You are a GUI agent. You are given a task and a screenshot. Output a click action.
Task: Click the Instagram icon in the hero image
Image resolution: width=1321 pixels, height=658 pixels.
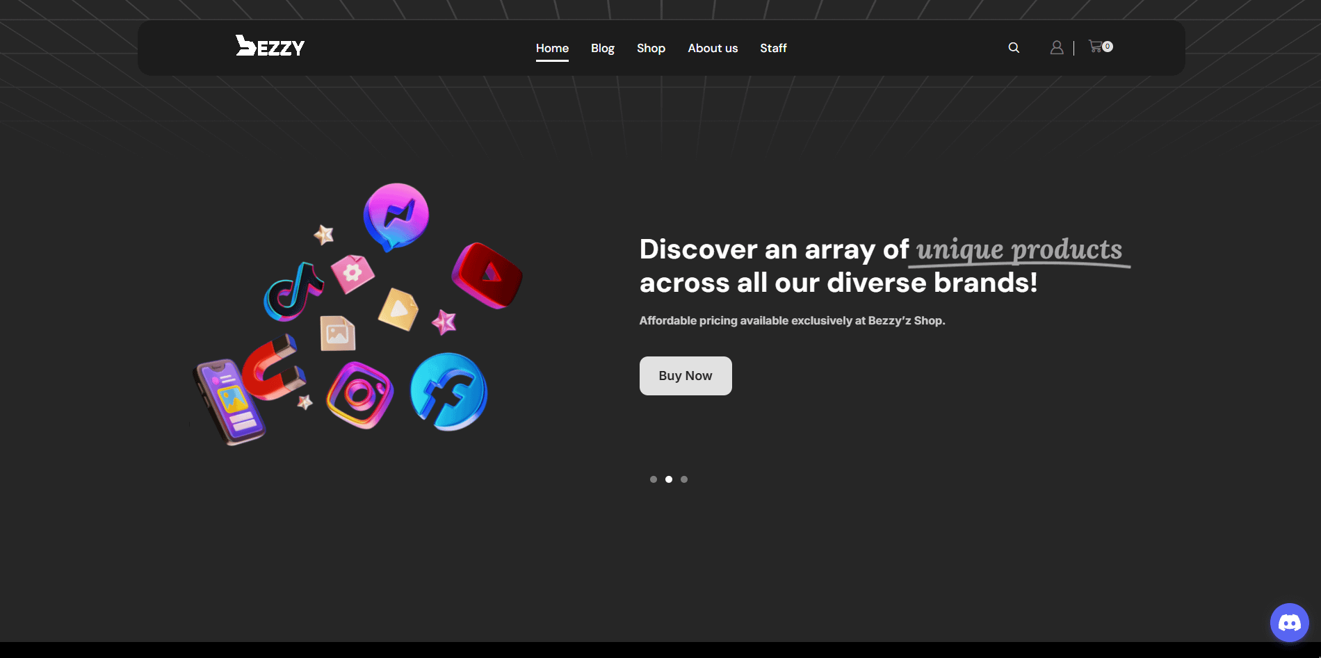(x=359, y=395)
